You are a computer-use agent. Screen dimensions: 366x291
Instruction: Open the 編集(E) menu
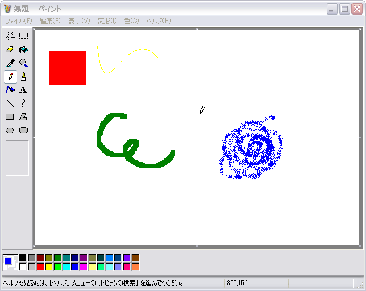click(50, 21)
